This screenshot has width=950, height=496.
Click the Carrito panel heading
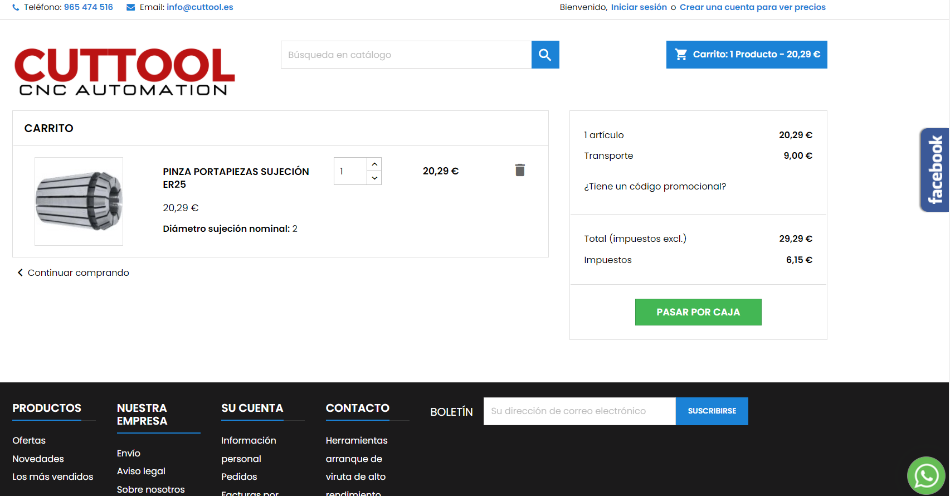(x=49, y=128)
